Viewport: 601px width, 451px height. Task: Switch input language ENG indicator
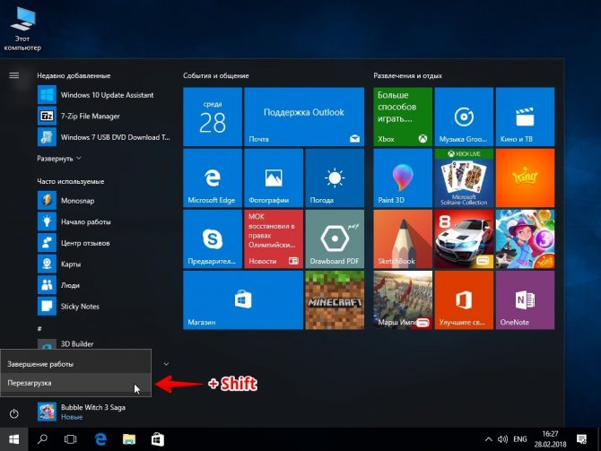520,439
